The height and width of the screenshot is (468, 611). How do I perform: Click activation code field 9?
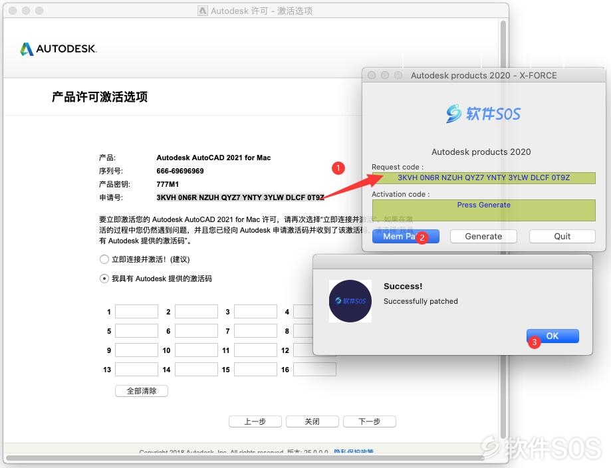pos(137,350)
